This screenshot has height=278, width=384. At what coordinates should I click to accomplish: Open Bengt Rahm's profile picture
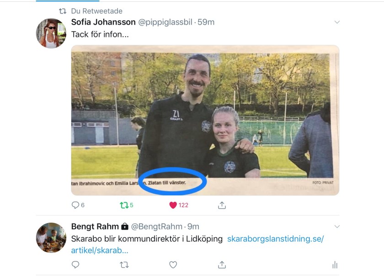(x=51, y=238)
